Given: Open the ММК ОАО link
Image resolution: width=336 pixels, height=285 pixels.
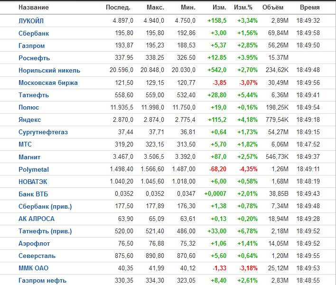Looking at the screenshot, I should pos(33,268).
